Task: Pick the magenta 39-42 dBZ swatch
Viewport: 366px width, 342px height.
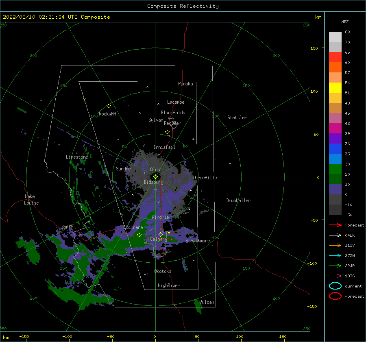Action: (x=335, y=129)
